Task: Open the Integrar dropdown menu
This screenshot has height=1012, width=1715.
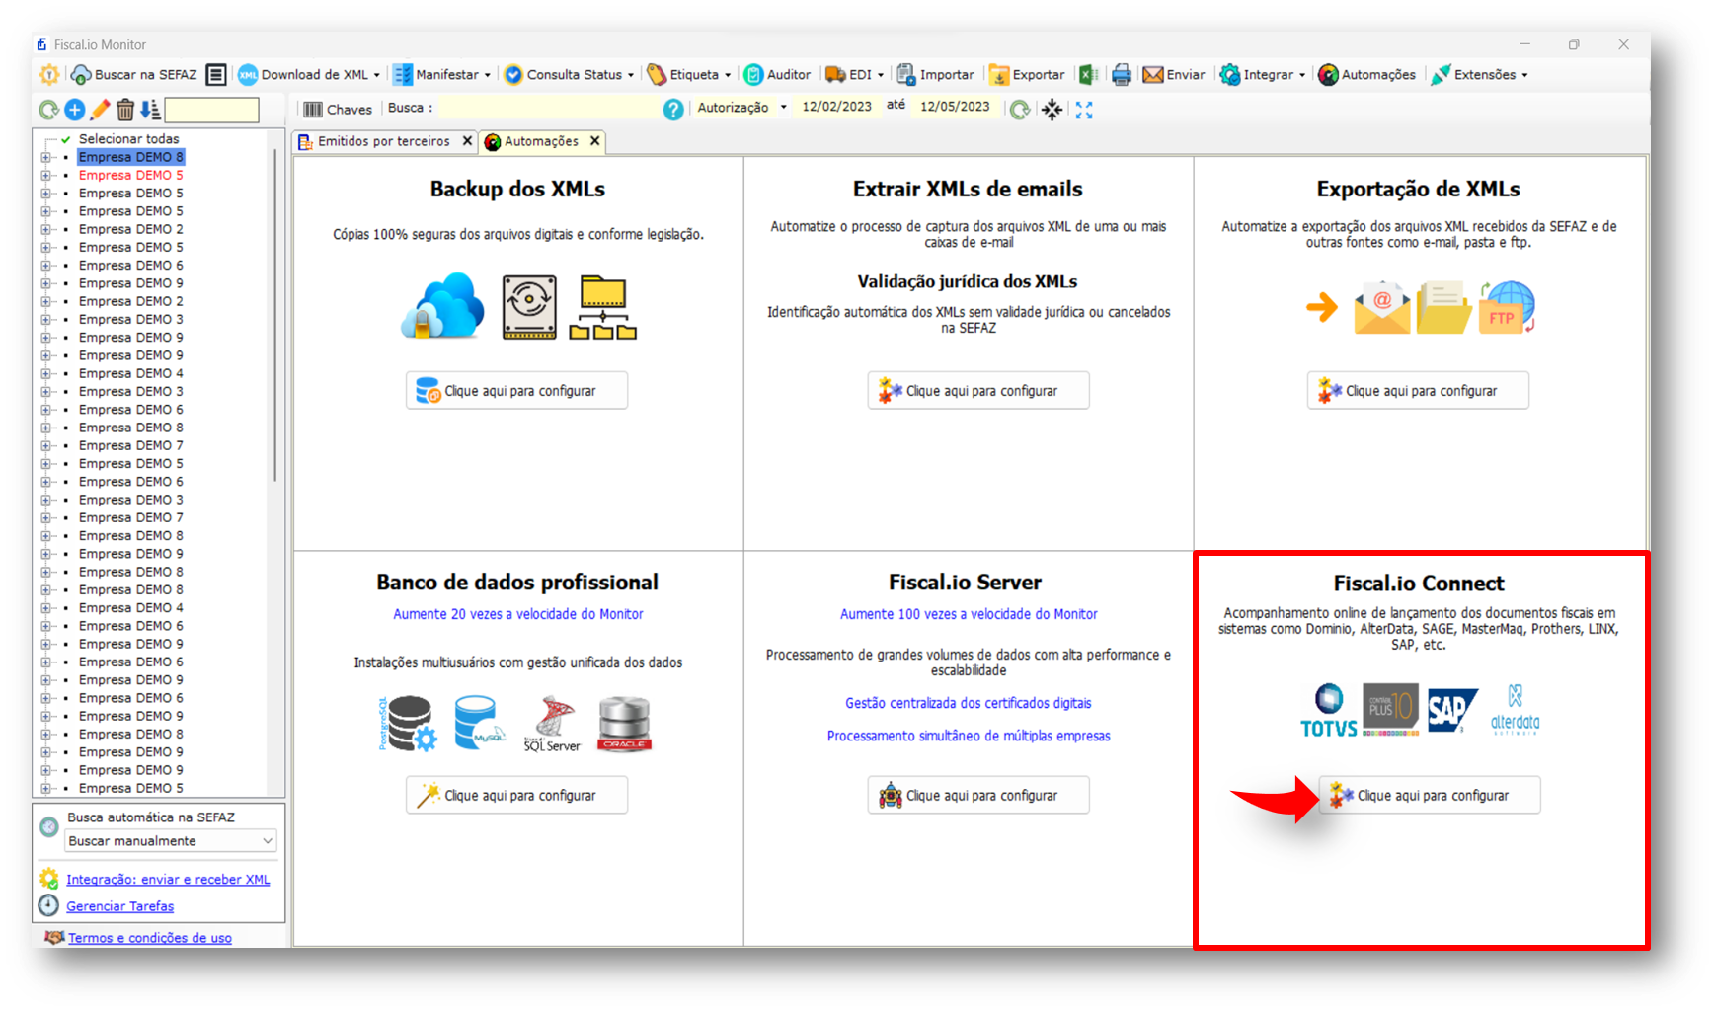Action: [x=1301, y=75]
